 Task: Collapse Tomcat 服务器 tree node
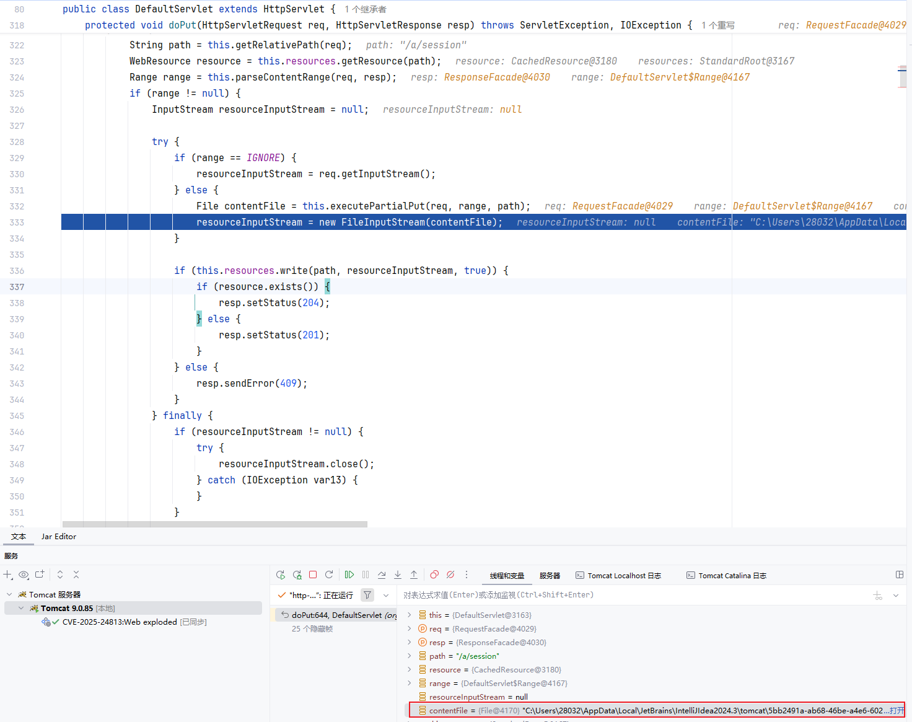pos(9,594)
